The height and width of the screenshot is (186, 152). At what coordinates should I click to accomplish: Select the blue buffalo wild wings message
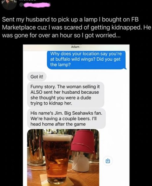click(87, 60)
